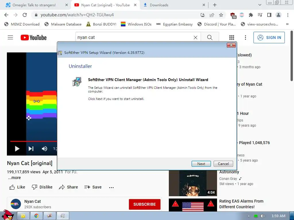Image resolution: width=294 pixels, height=220 pixels.
Task: Open the Discord bookmark
Action: coord(216,24)
